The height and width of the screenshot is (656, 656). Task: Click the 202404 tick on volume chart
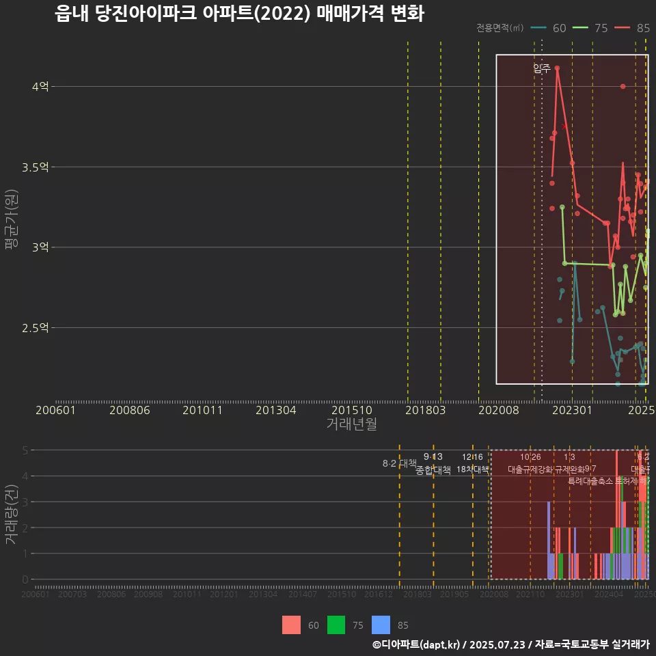(609, 594)
